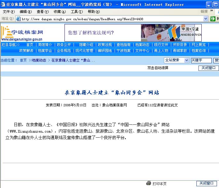Click the green Go arrow beside address bar
The width and height of the screenshot is (219, 188).
(213, 19)
